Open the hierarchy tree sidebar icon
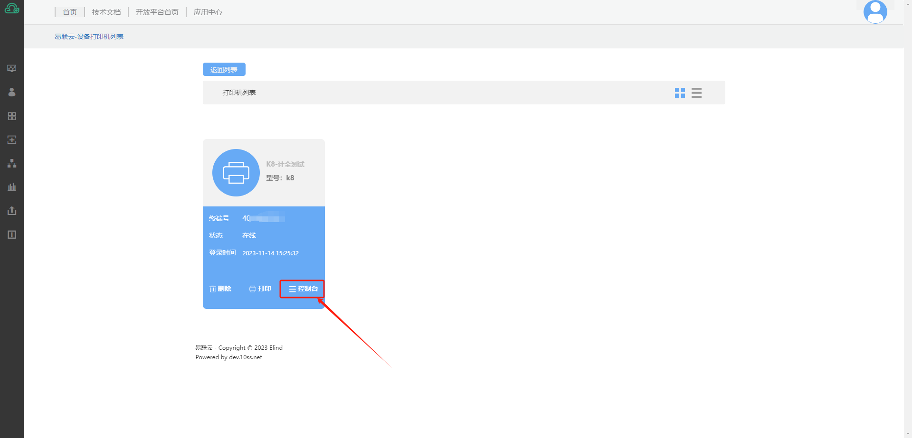The width and height of the screenshot is (912, 438). [12, 163]
